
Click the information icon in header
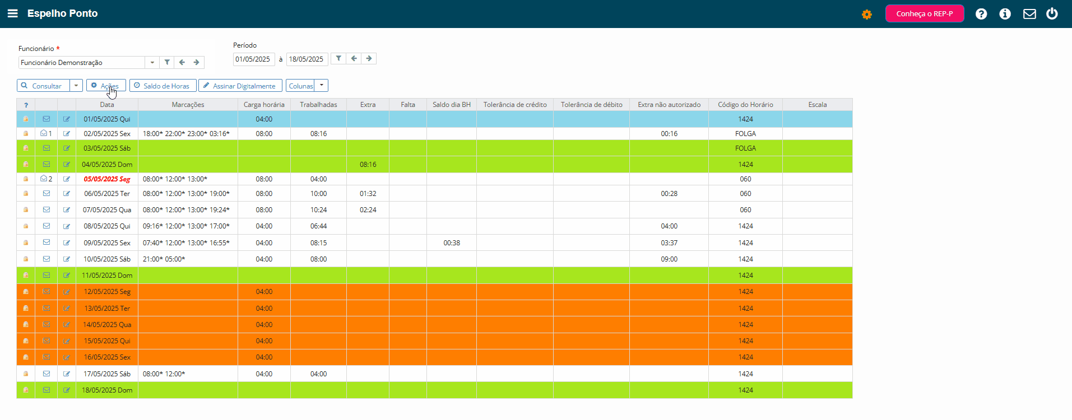pyautogui.click(x=1005, y=14)
